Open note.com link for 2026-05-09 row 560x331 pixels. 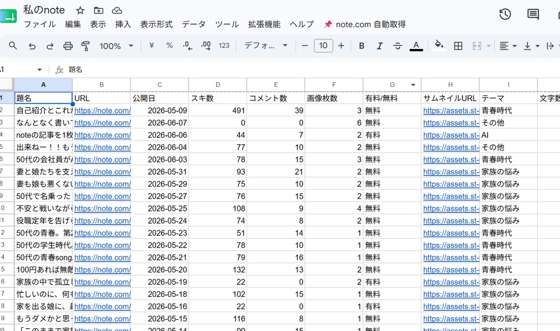102,111
